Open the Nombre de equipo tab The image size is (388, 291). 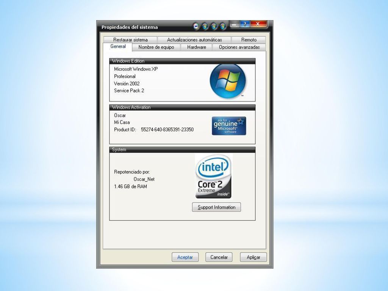(x=156, y=47)
